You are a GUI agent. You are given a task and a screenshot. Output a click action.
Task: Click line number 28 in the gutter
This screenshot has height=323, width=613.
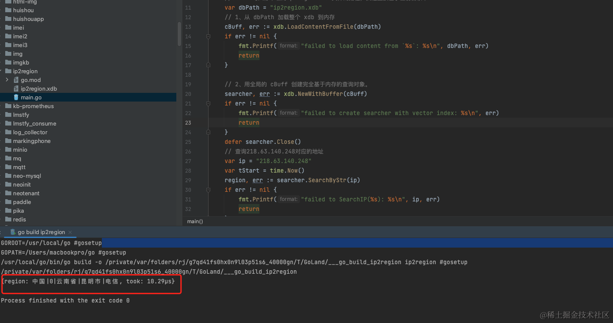pos(188,170)
